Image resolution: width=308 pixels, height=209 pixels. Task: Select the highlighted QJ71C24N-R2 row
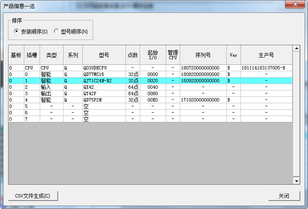coord(104,81)
